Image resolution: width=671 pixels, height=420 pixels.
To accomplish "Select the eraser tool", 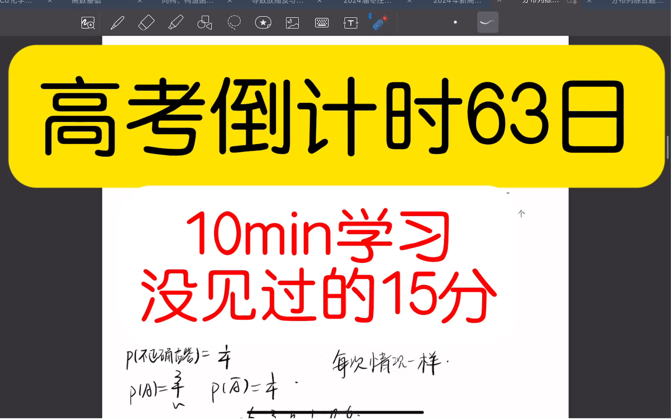I will [x=146, y=23].
